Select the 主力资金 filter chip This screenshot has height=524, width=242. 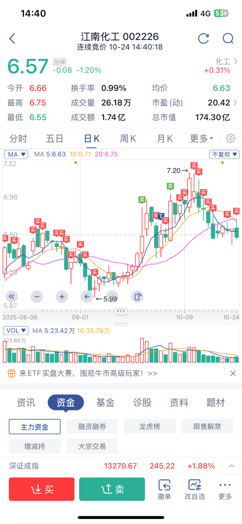coord(35,427)
